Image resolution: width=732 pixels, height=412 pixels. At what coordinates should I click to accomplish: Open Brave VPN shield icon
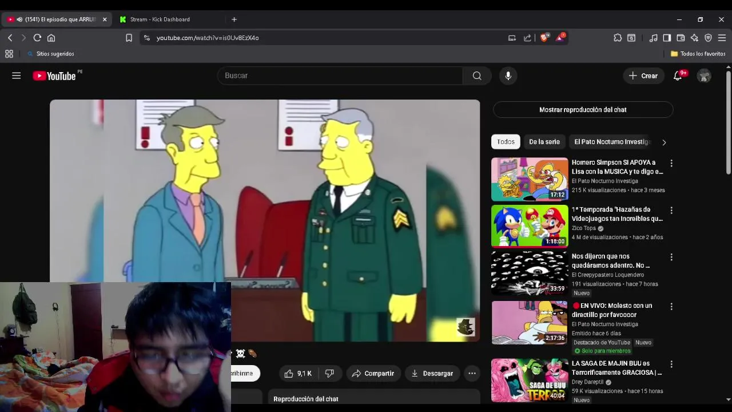click(708, 38)
